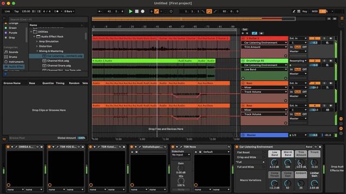Viewport: 346px width, 194px height.
Task: Click inside the browser Search field
Action: point(48,19)
